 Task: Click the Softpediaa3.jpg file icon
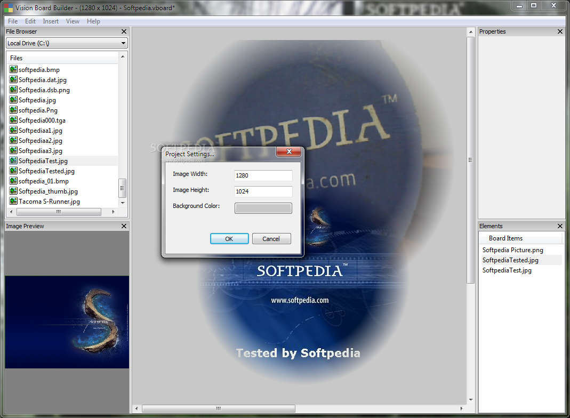pos(13,150)
